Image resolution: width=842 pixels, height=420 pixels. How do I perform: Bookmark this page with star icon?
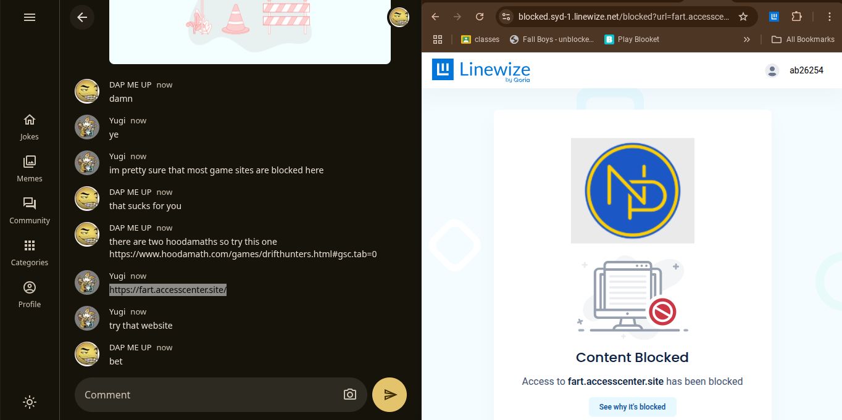[x=743, y=17]
